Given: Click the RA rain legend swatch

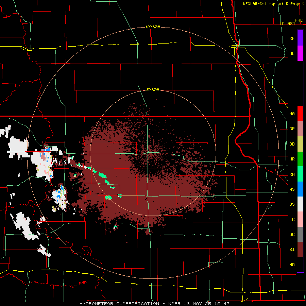Looking at the screenshot, I should (x=300, y=174).
